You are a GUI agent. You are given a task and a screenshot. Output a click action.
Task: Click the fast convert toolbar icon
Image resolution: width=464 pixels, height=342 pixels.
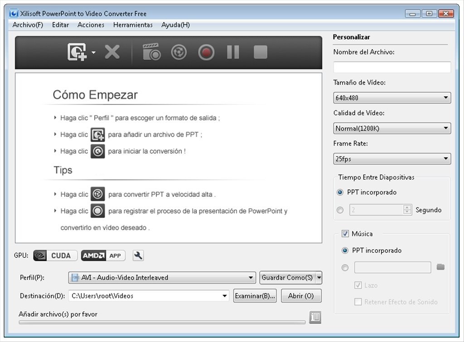(x=179, y=52)
